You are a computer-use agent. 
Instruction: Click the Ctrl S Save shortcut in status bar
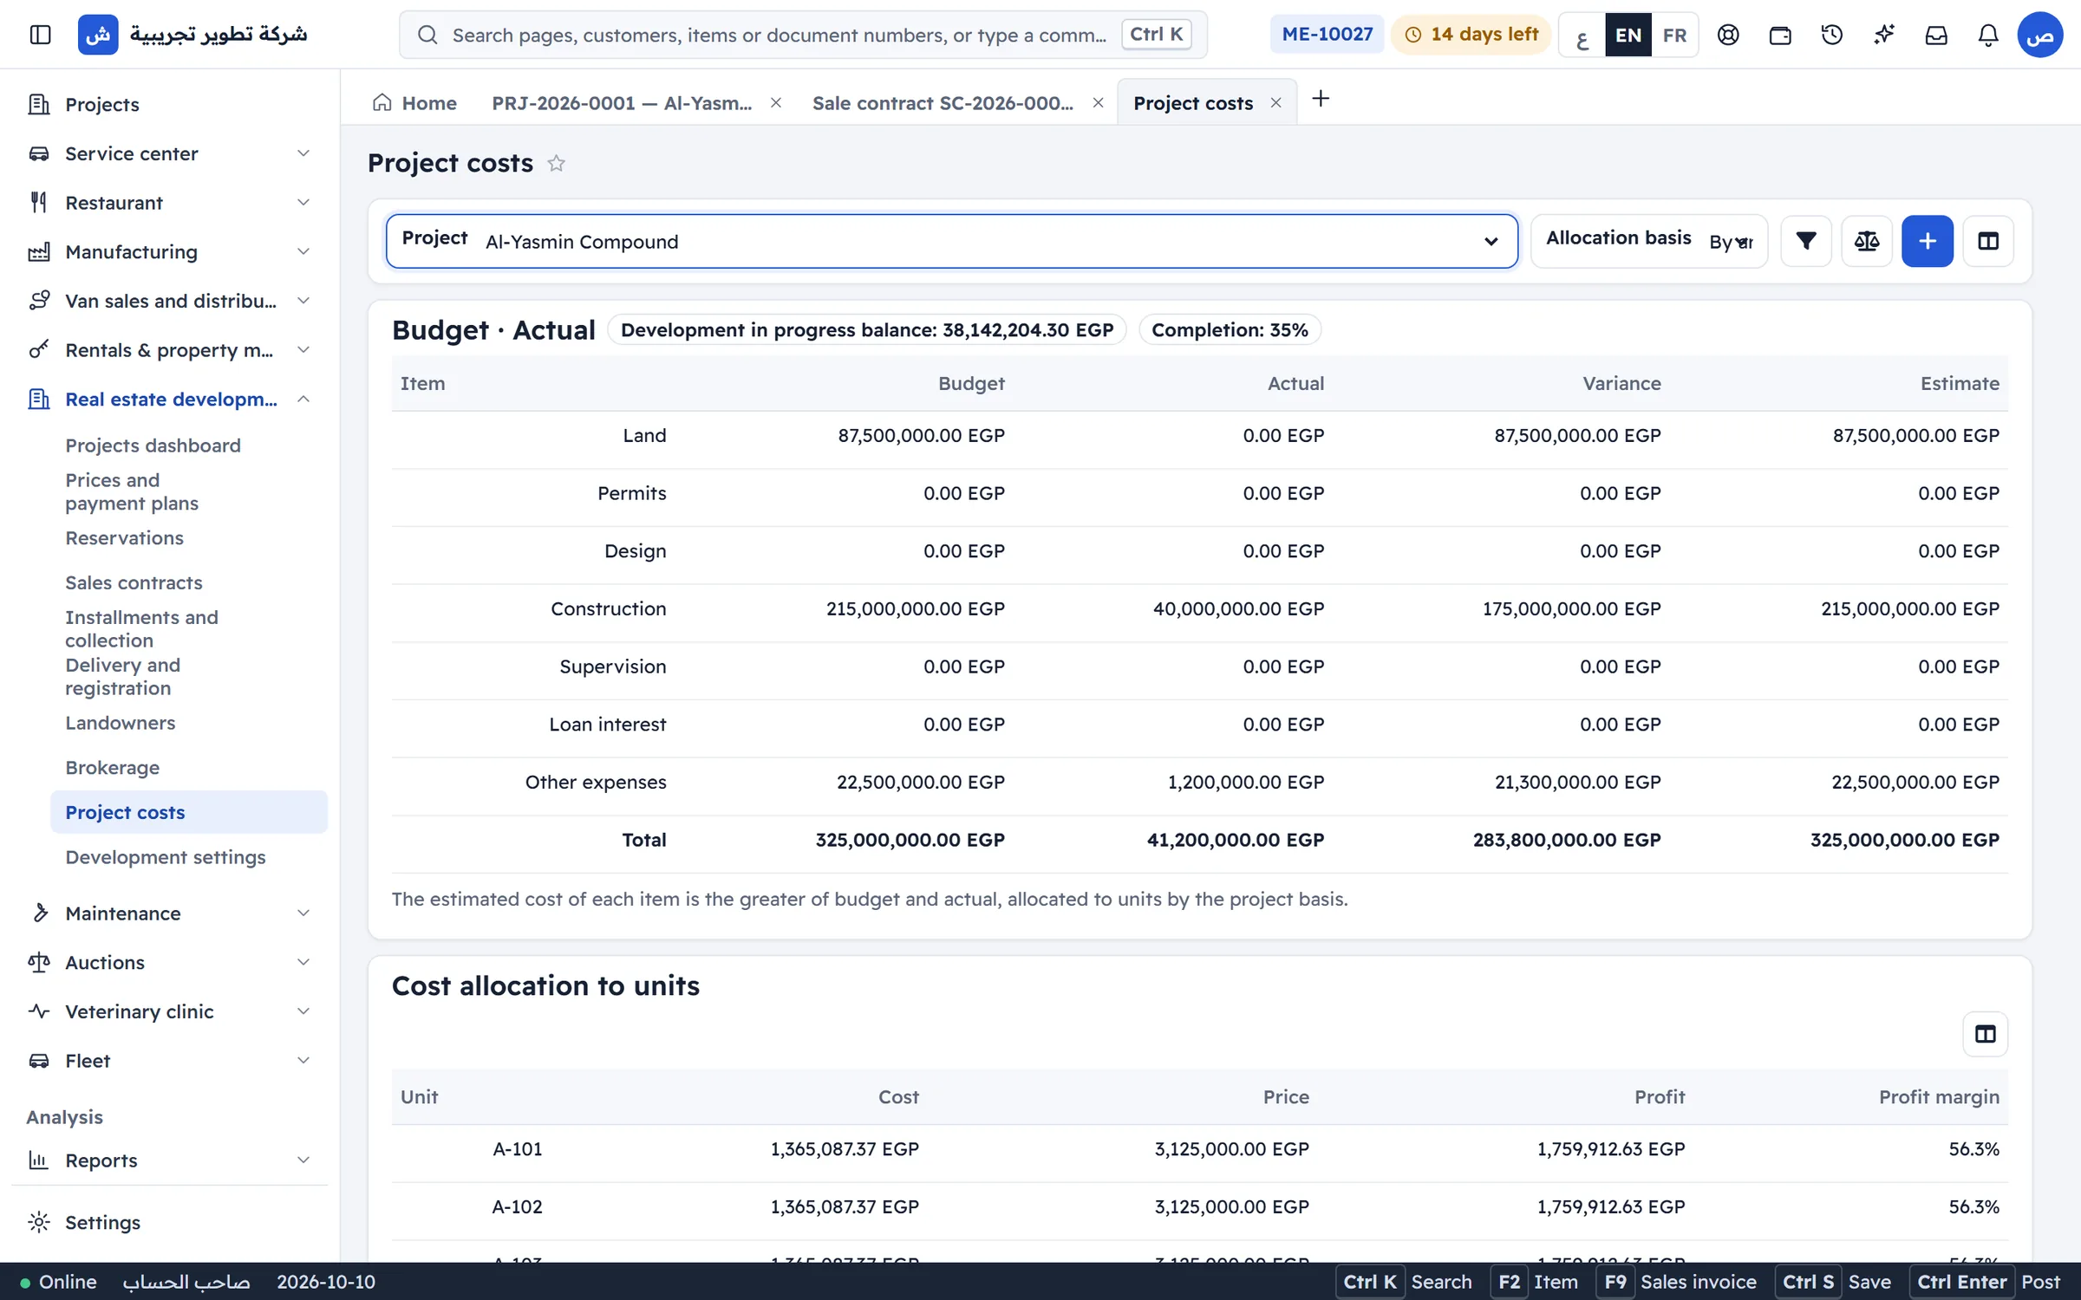[1835, 1282]
